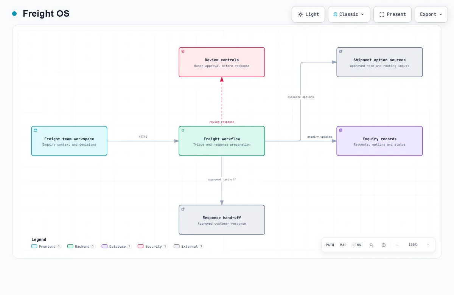The height and width of the screenshot is (295, 454).
Task: Click the code icon on Freight workflow
Action: click(x=183, y=130)
